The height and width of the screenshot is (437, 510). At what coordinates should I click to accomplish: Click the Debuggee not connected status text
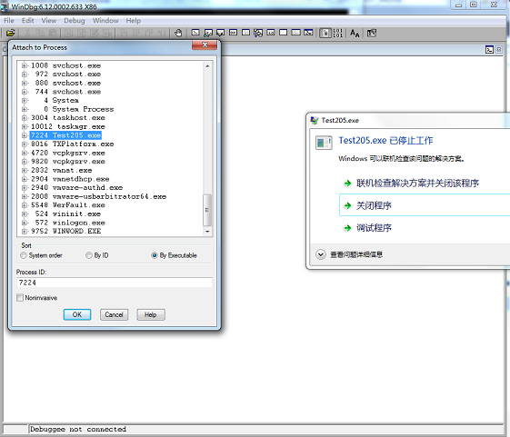(x=78, y=429)
